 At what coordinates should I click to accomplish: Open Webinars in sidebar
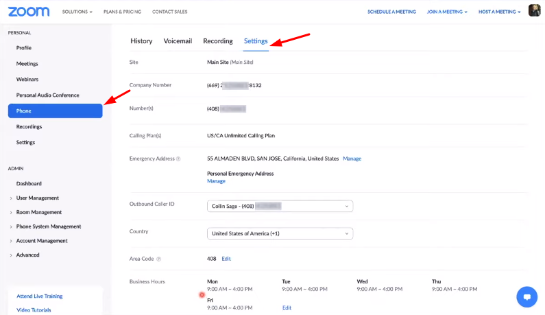27,80
